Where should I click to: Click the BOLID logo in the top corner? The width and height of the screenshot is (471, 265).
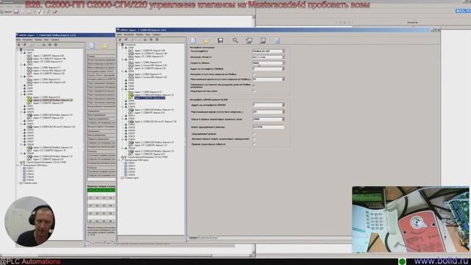point(463,10)
